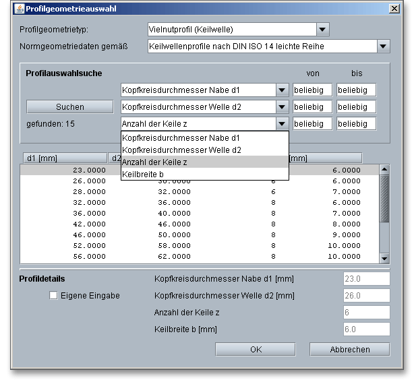Click the d1 [mm] column header
The width and height of the screenshot is (414, 380).
tap(64, 158)
